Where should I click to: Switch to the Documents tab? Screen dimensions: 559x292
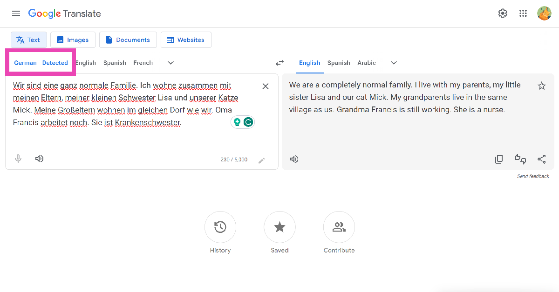(x=128, y=40)
